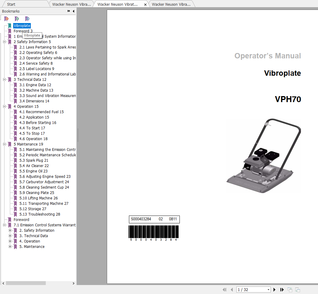Go to next page arrow
The image size is (318, 294).
click(274, 290)
